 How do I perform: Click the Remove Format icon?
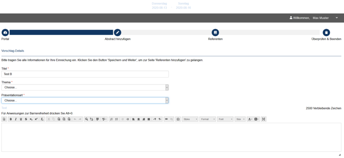[x=42, y=119]
